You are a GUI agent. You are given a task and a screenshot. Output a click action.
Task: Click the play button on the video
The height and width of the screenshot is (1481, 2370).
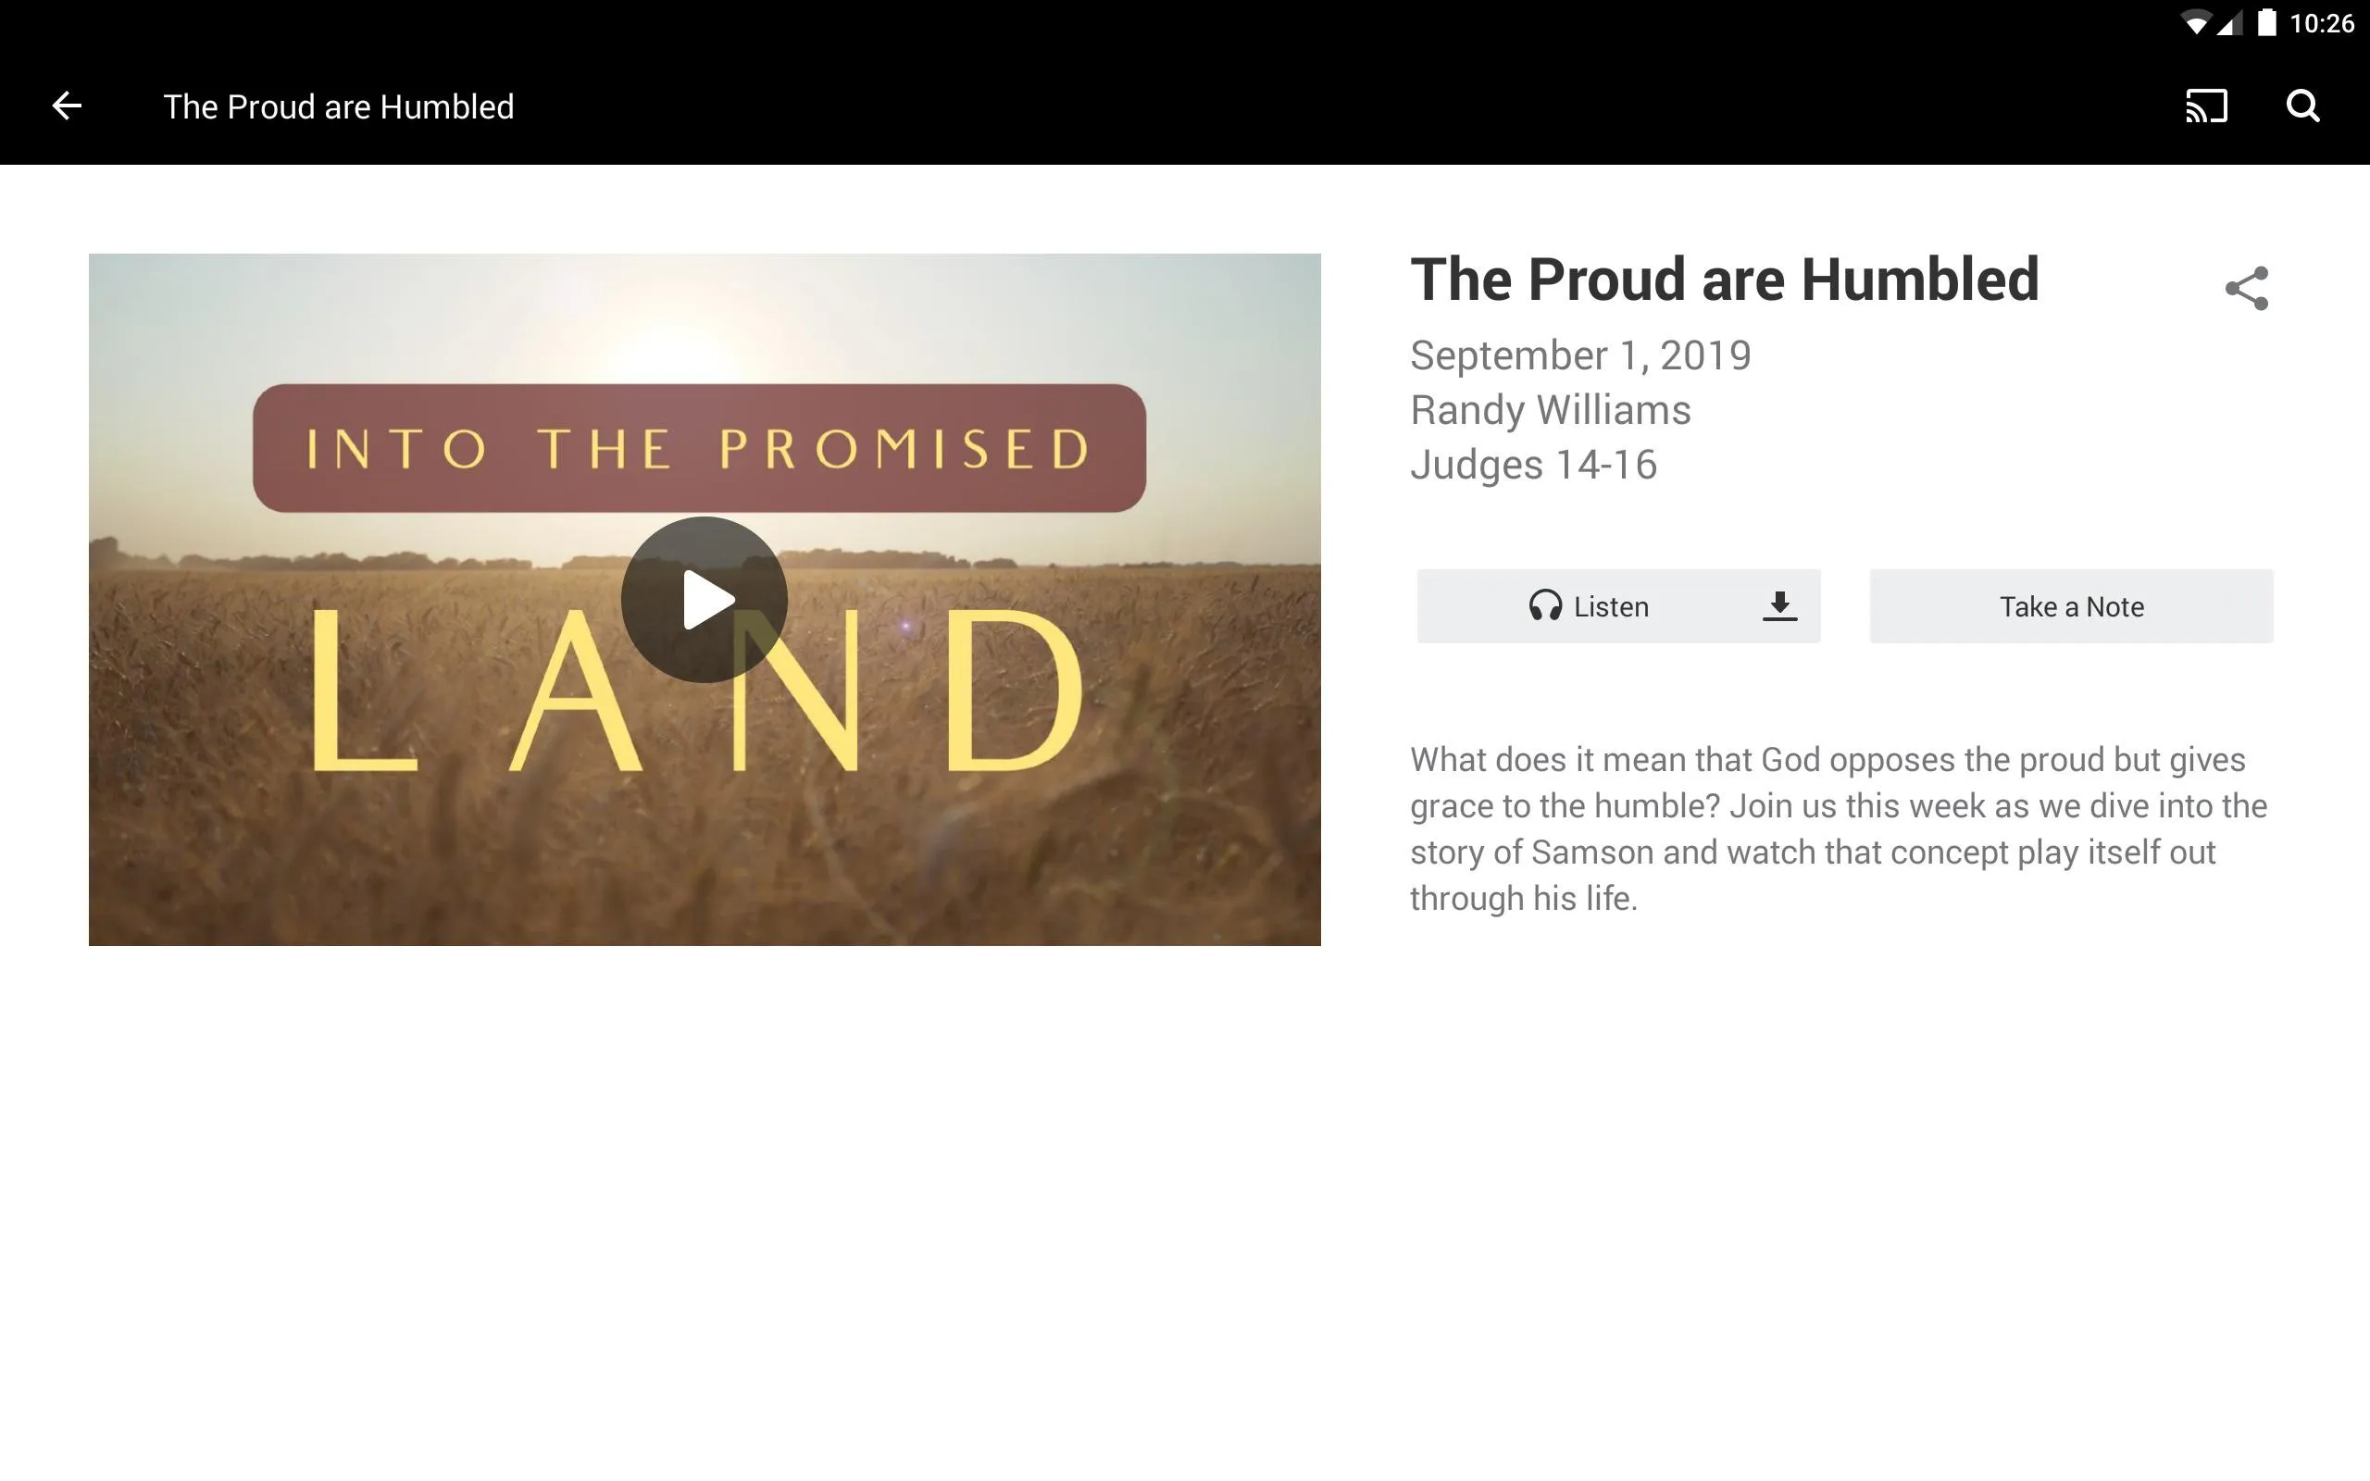point(705,599)
